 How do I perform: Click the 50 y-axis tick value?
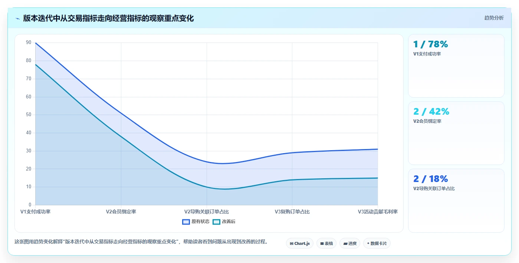click(29, 115)
